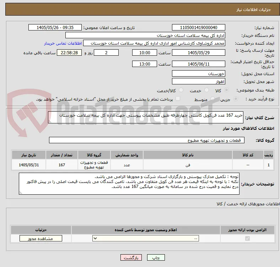Click the اطلاعات مجوزهای ارائه خدمت / کالا heading

pyautogui.click(x=248, y=204)
